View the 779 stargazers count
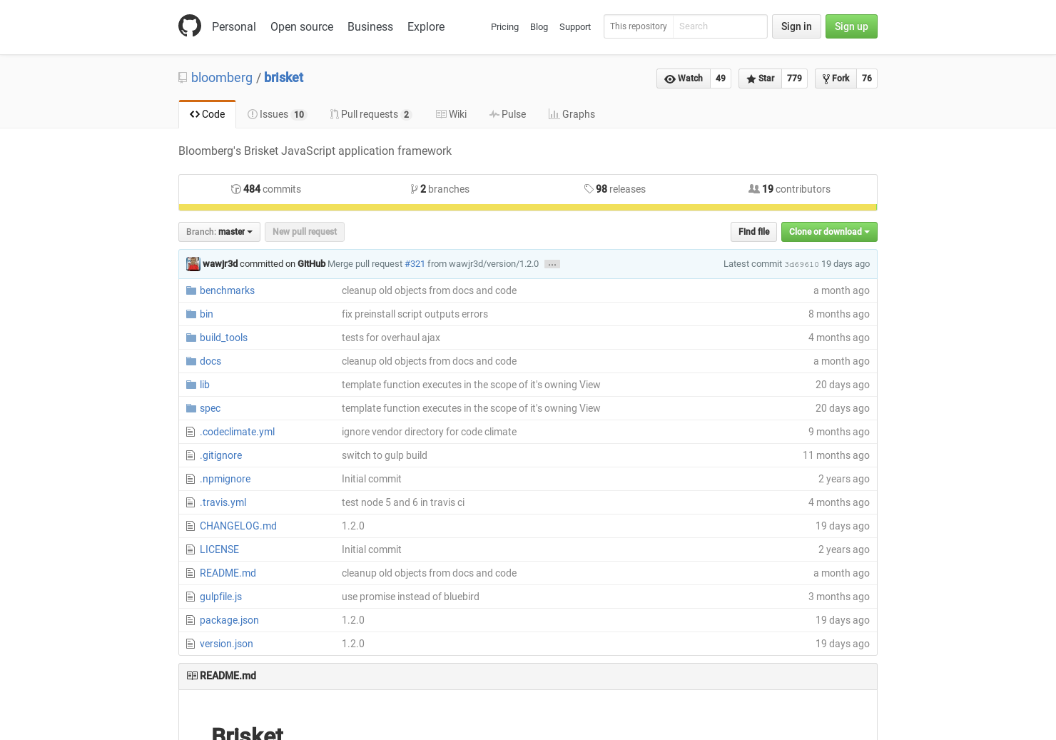The image size is (1056, 740). [x=795, y=78]
